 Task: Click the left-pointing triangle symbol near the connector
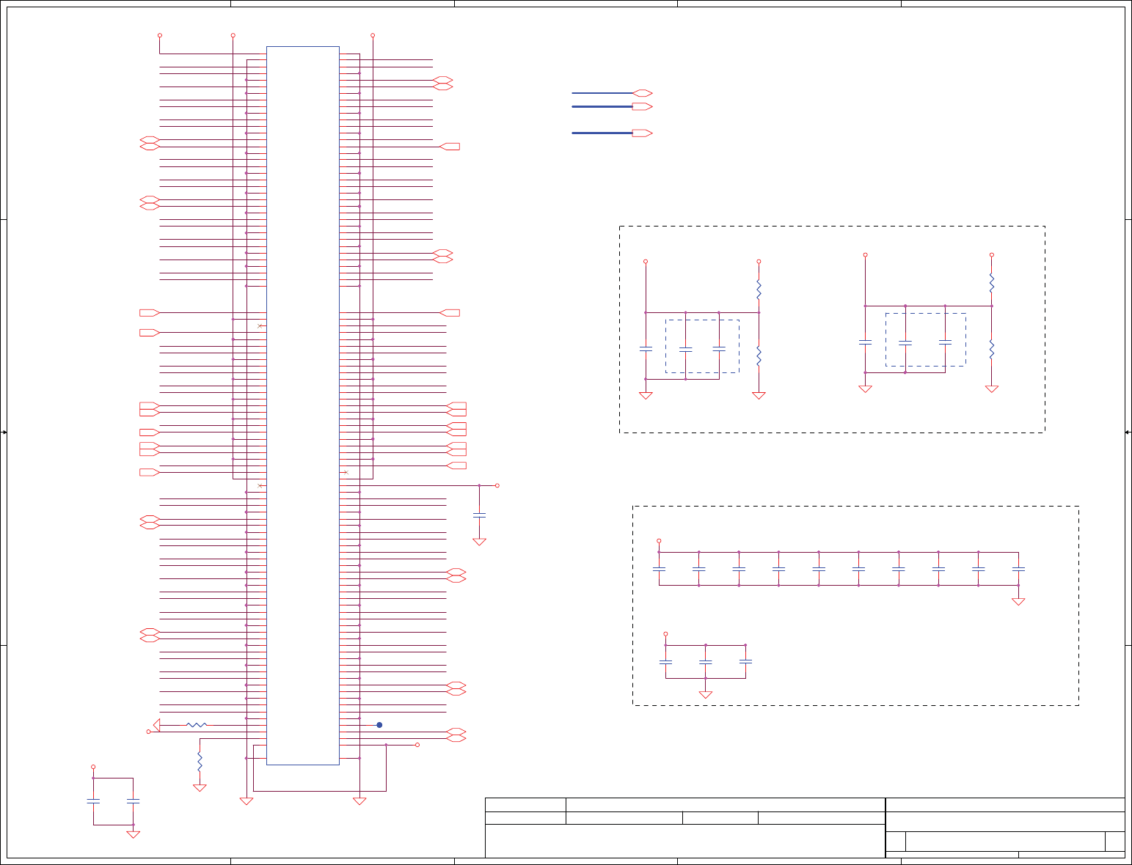(x=156, y=725)
